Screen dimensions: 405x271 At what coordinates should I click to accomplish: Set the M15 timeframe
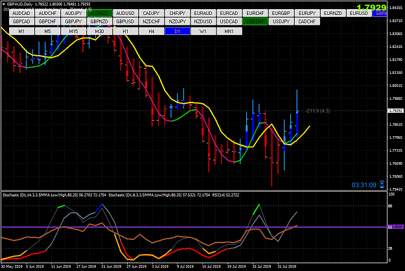click(x=73, y=31)
